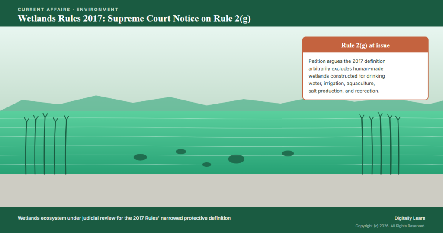This screenshot has width=443, height=233.
Task: Click the line 'Petition argues the 2017 definition'
Action: [x=347, y=61]
